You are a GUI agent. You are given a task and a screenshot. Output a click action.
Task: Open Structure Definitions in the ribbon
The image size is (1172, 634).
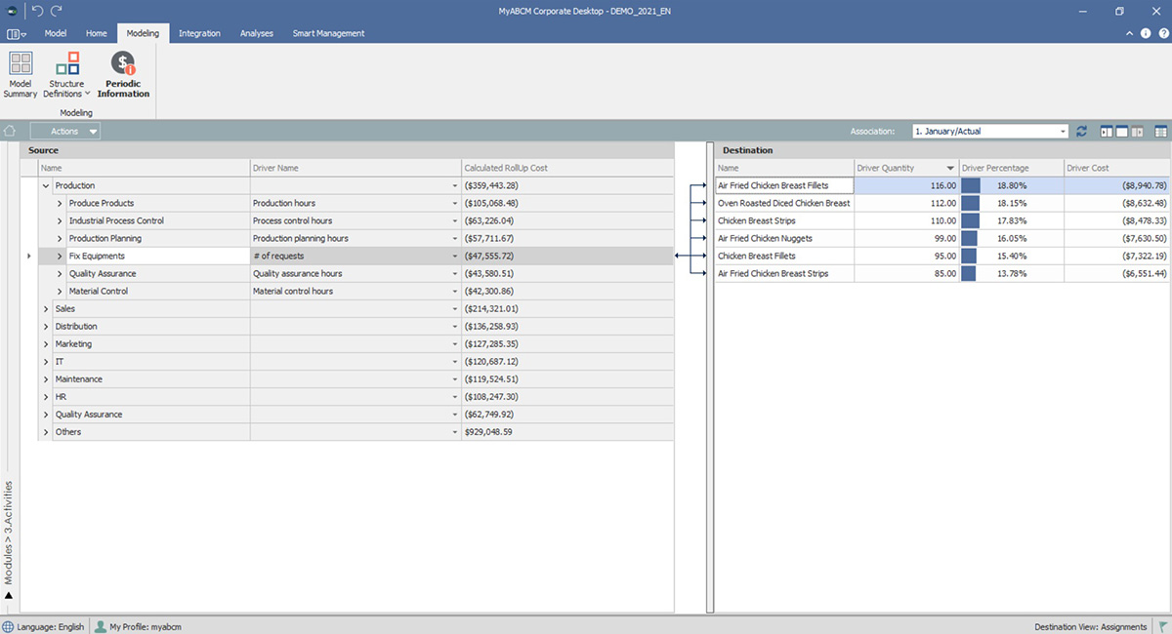(67, 75)
